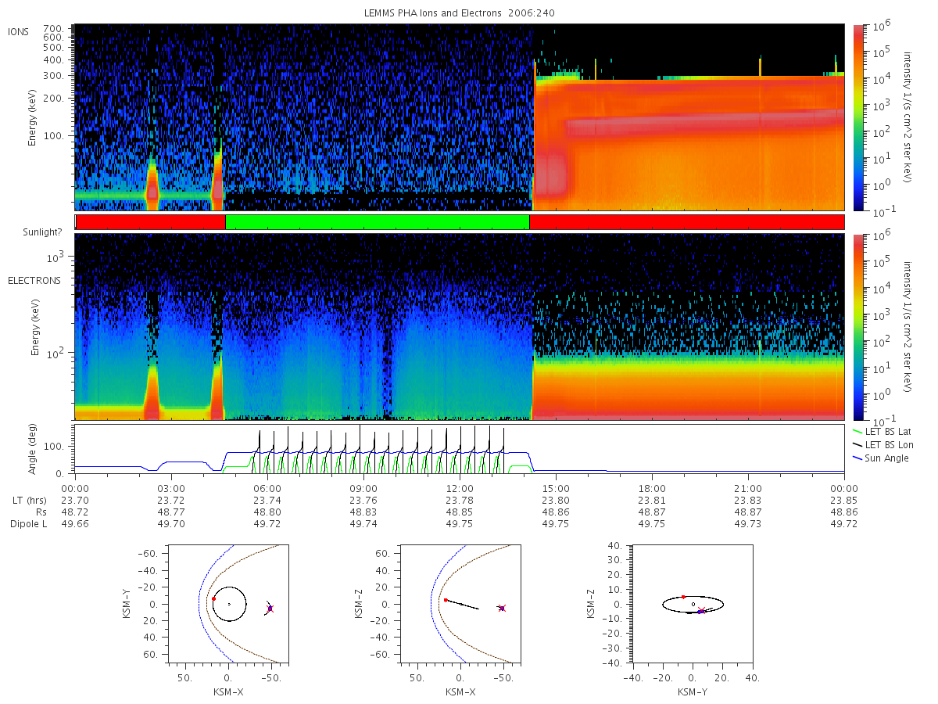The image size is (938, 704).
Task: Click the 18:00 time axis label
Action: [x=652, y=487]
